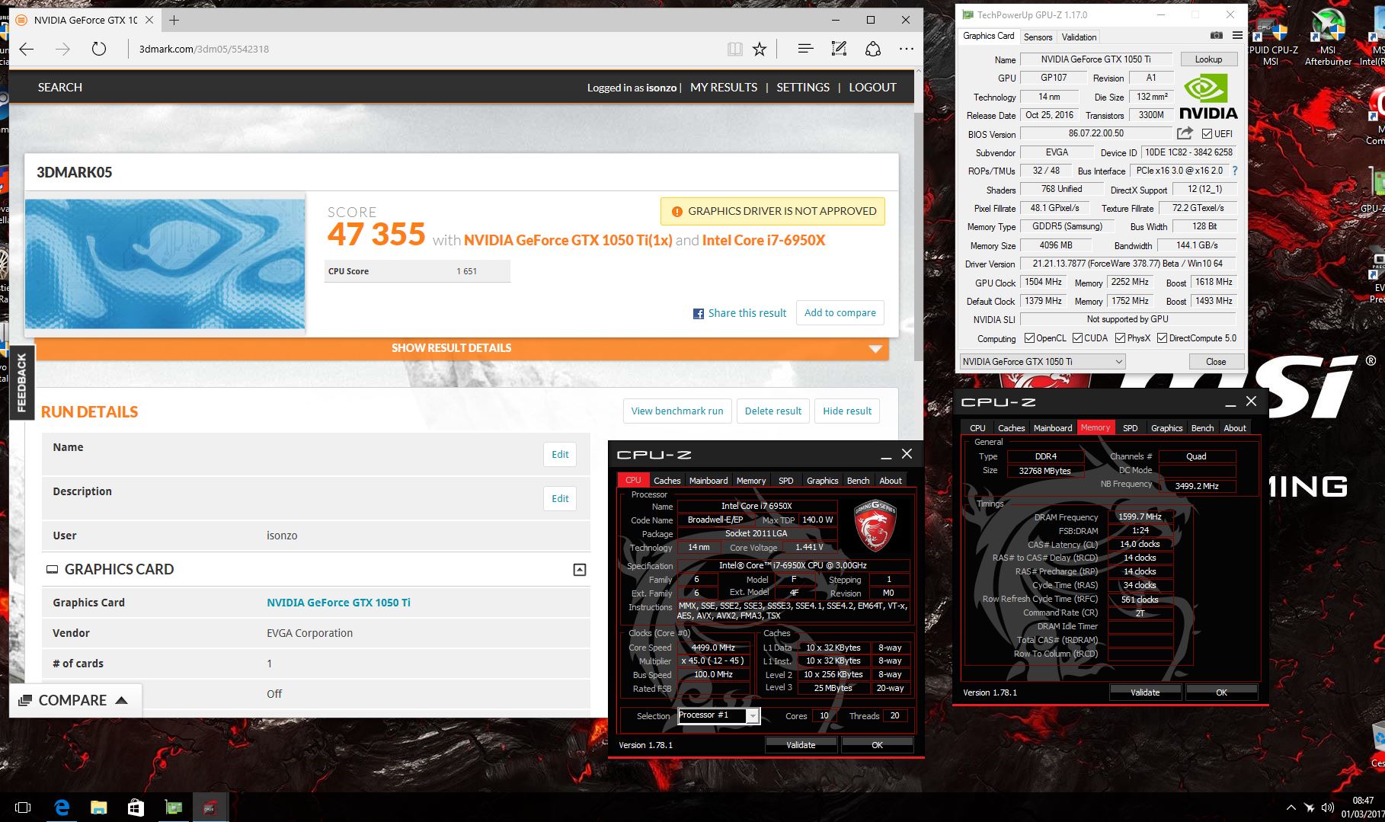
Task: Open a new browser tab
Action: (174, 20)
